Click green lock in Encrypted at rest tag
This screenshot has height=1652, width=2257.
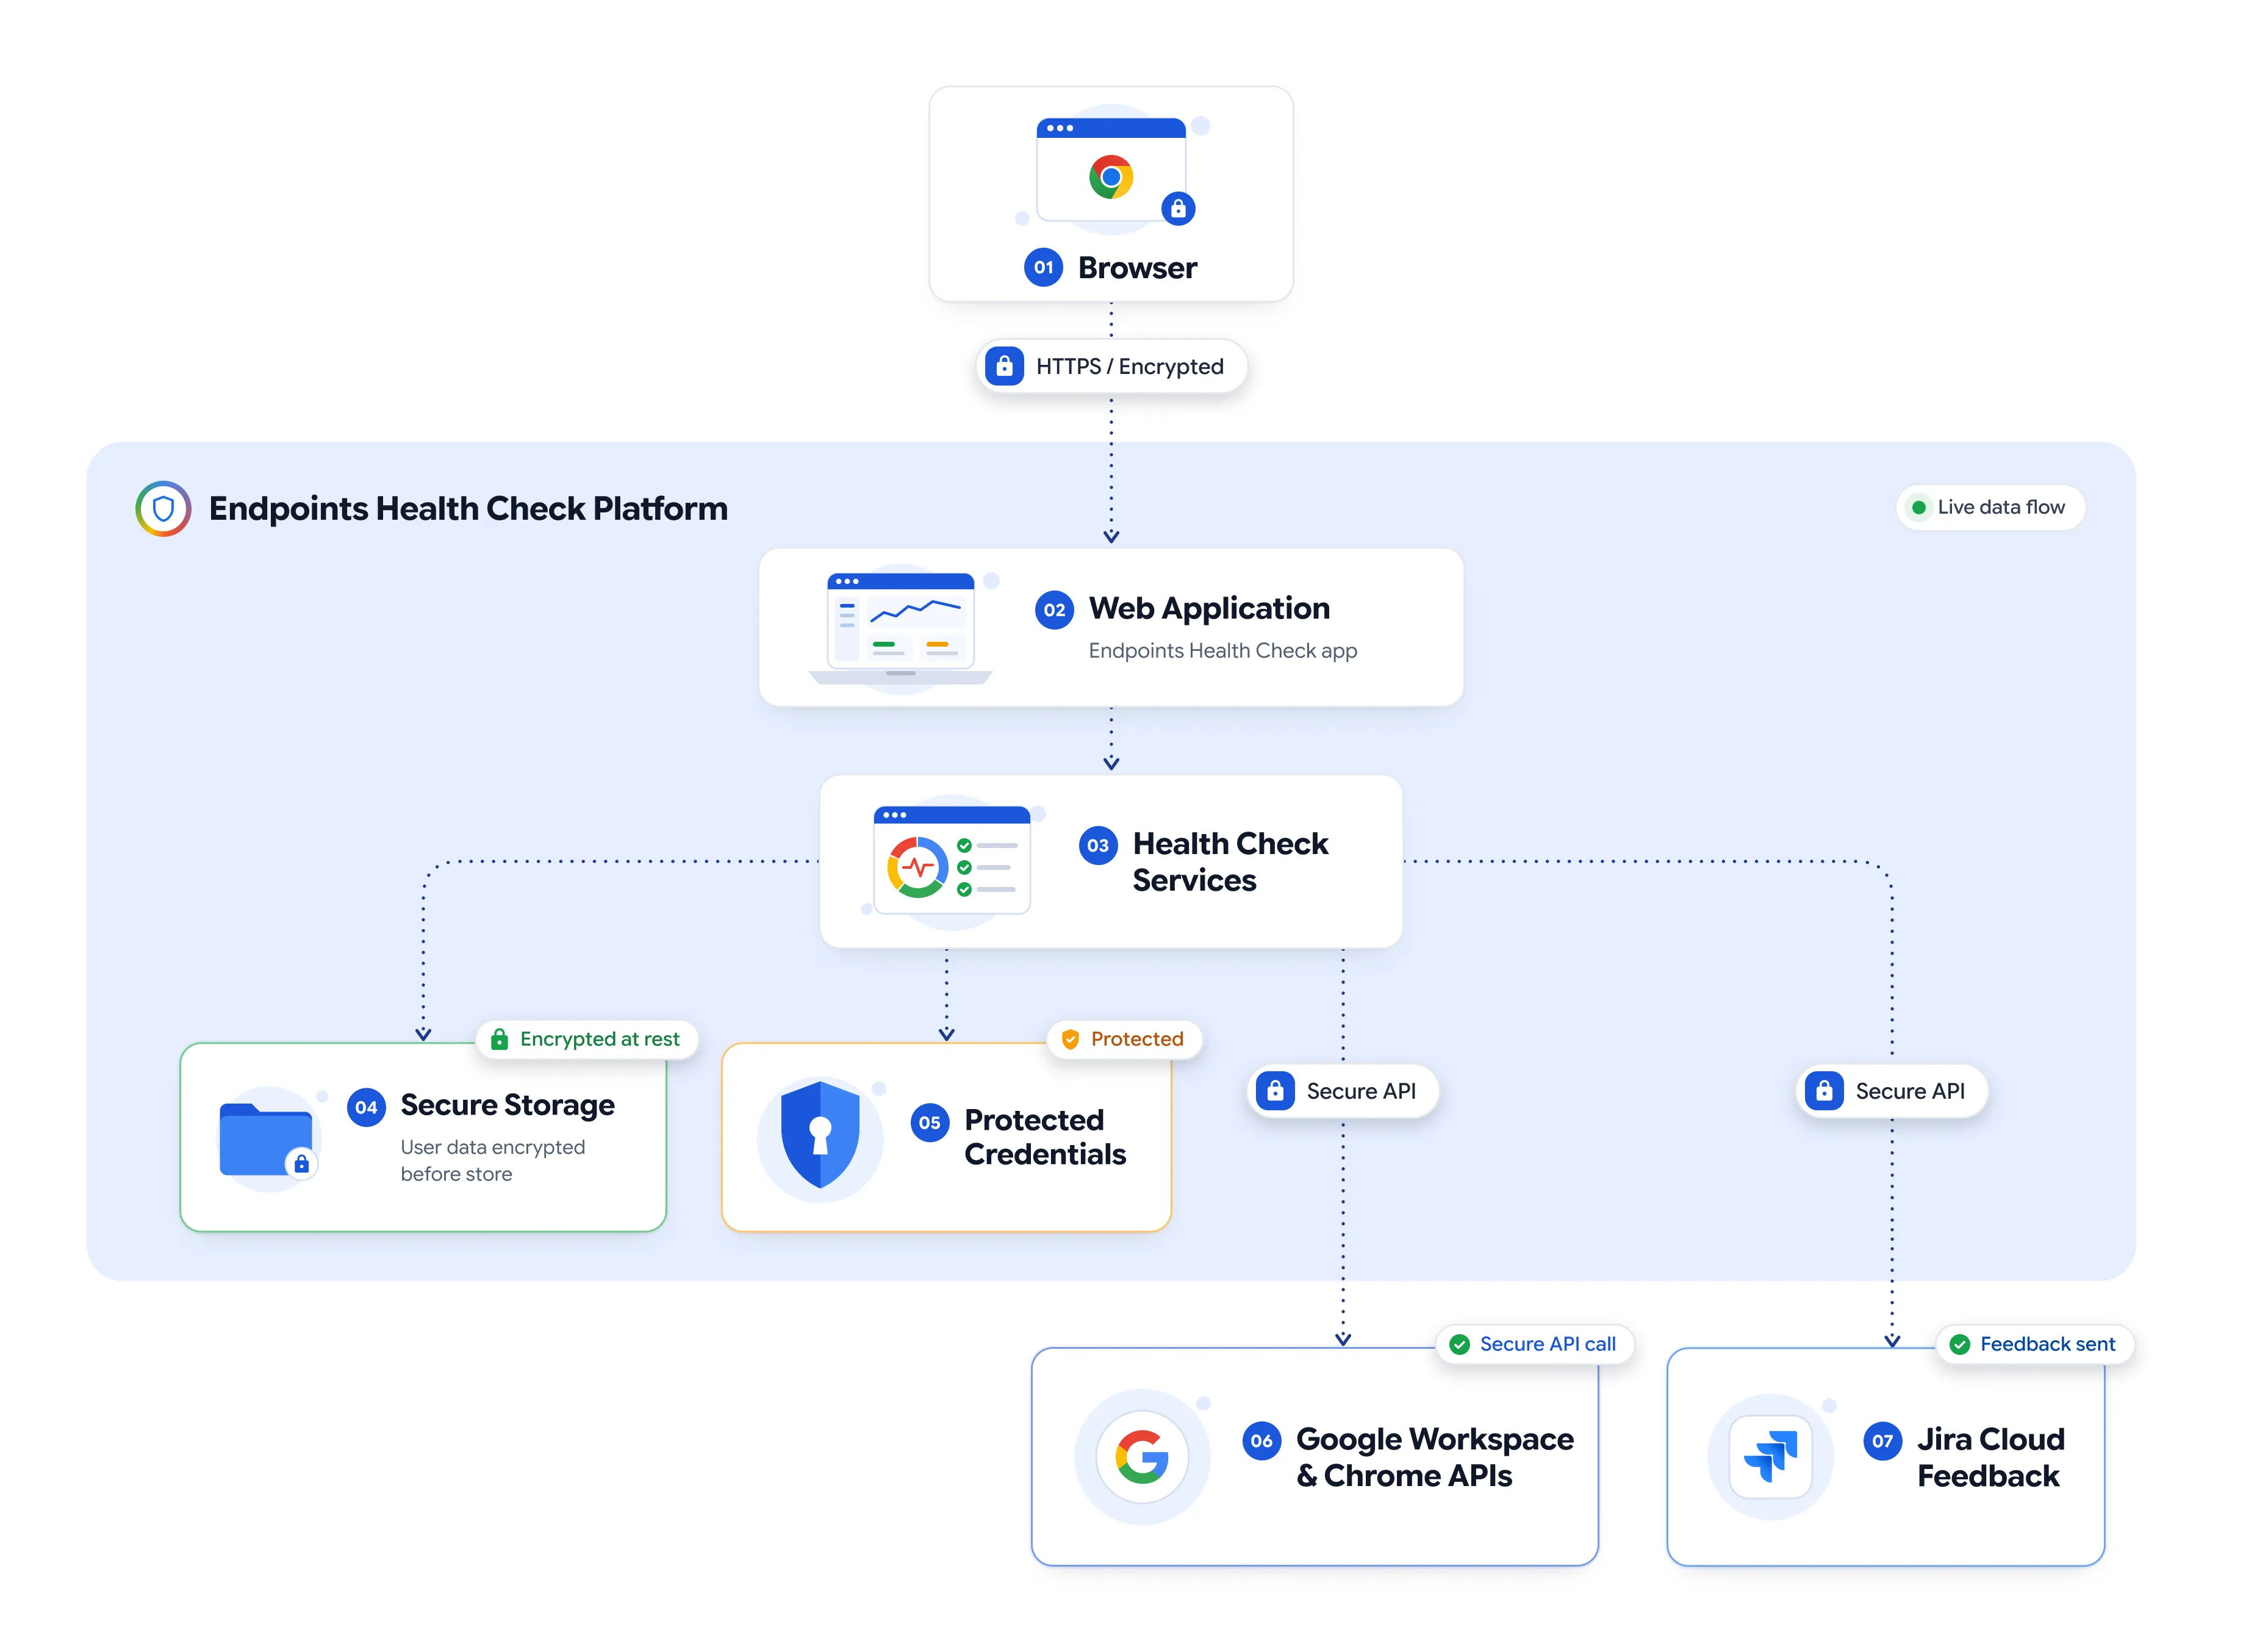[x=499, y=1039]
